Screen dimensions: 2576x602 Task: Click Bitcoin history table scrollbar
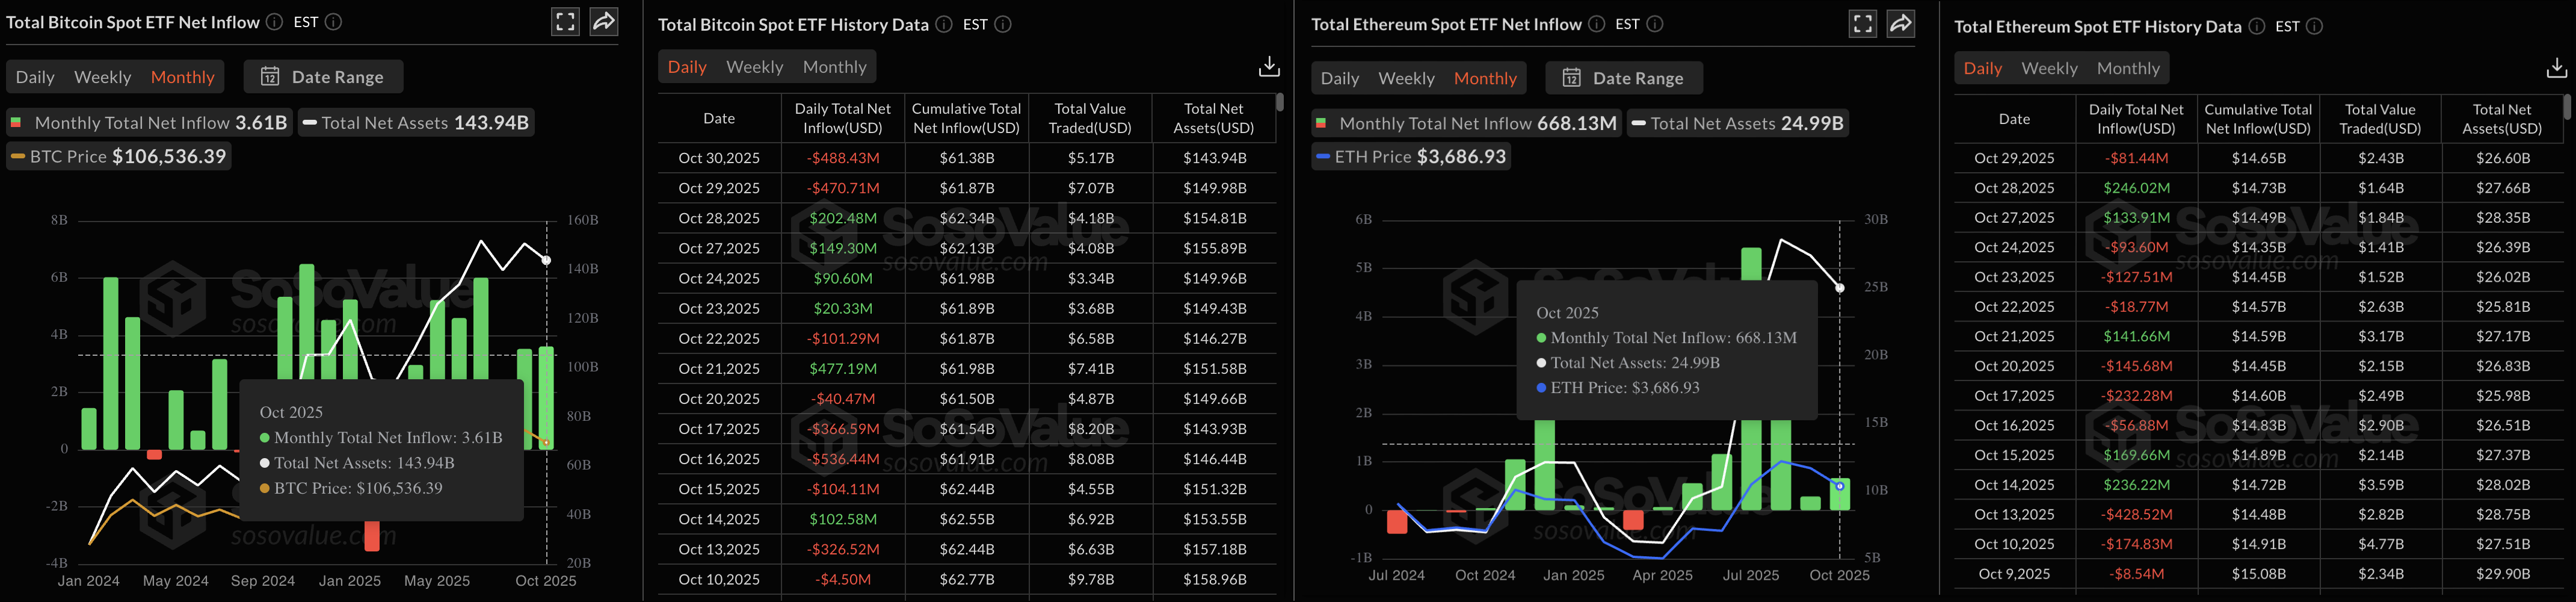coord(1280,102)
